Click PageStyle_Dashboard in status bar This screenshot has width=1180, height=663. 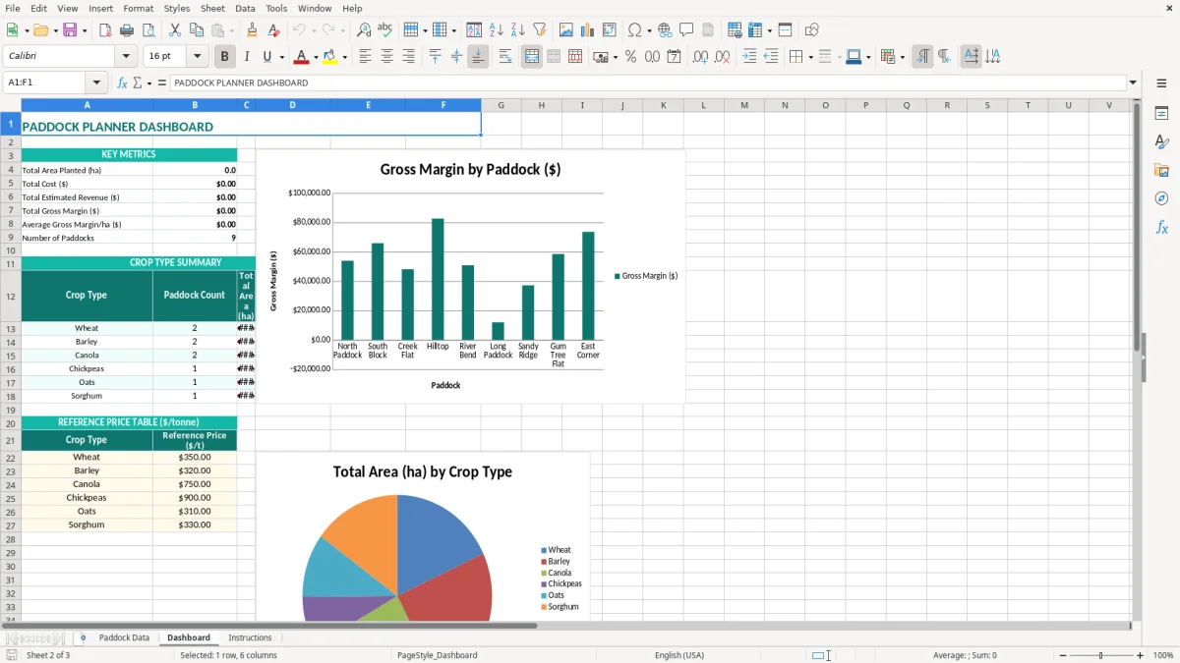click(x=437, y=655)
